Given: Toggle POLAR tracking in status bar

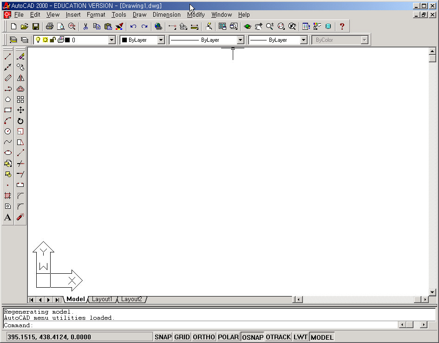Looking at the screenshot, I should tap(229, 337).
